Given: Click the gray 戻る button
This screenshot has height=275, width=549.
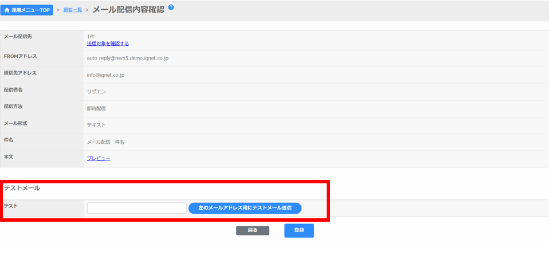Looking at the screenshot, I should [x=252, y=230].
